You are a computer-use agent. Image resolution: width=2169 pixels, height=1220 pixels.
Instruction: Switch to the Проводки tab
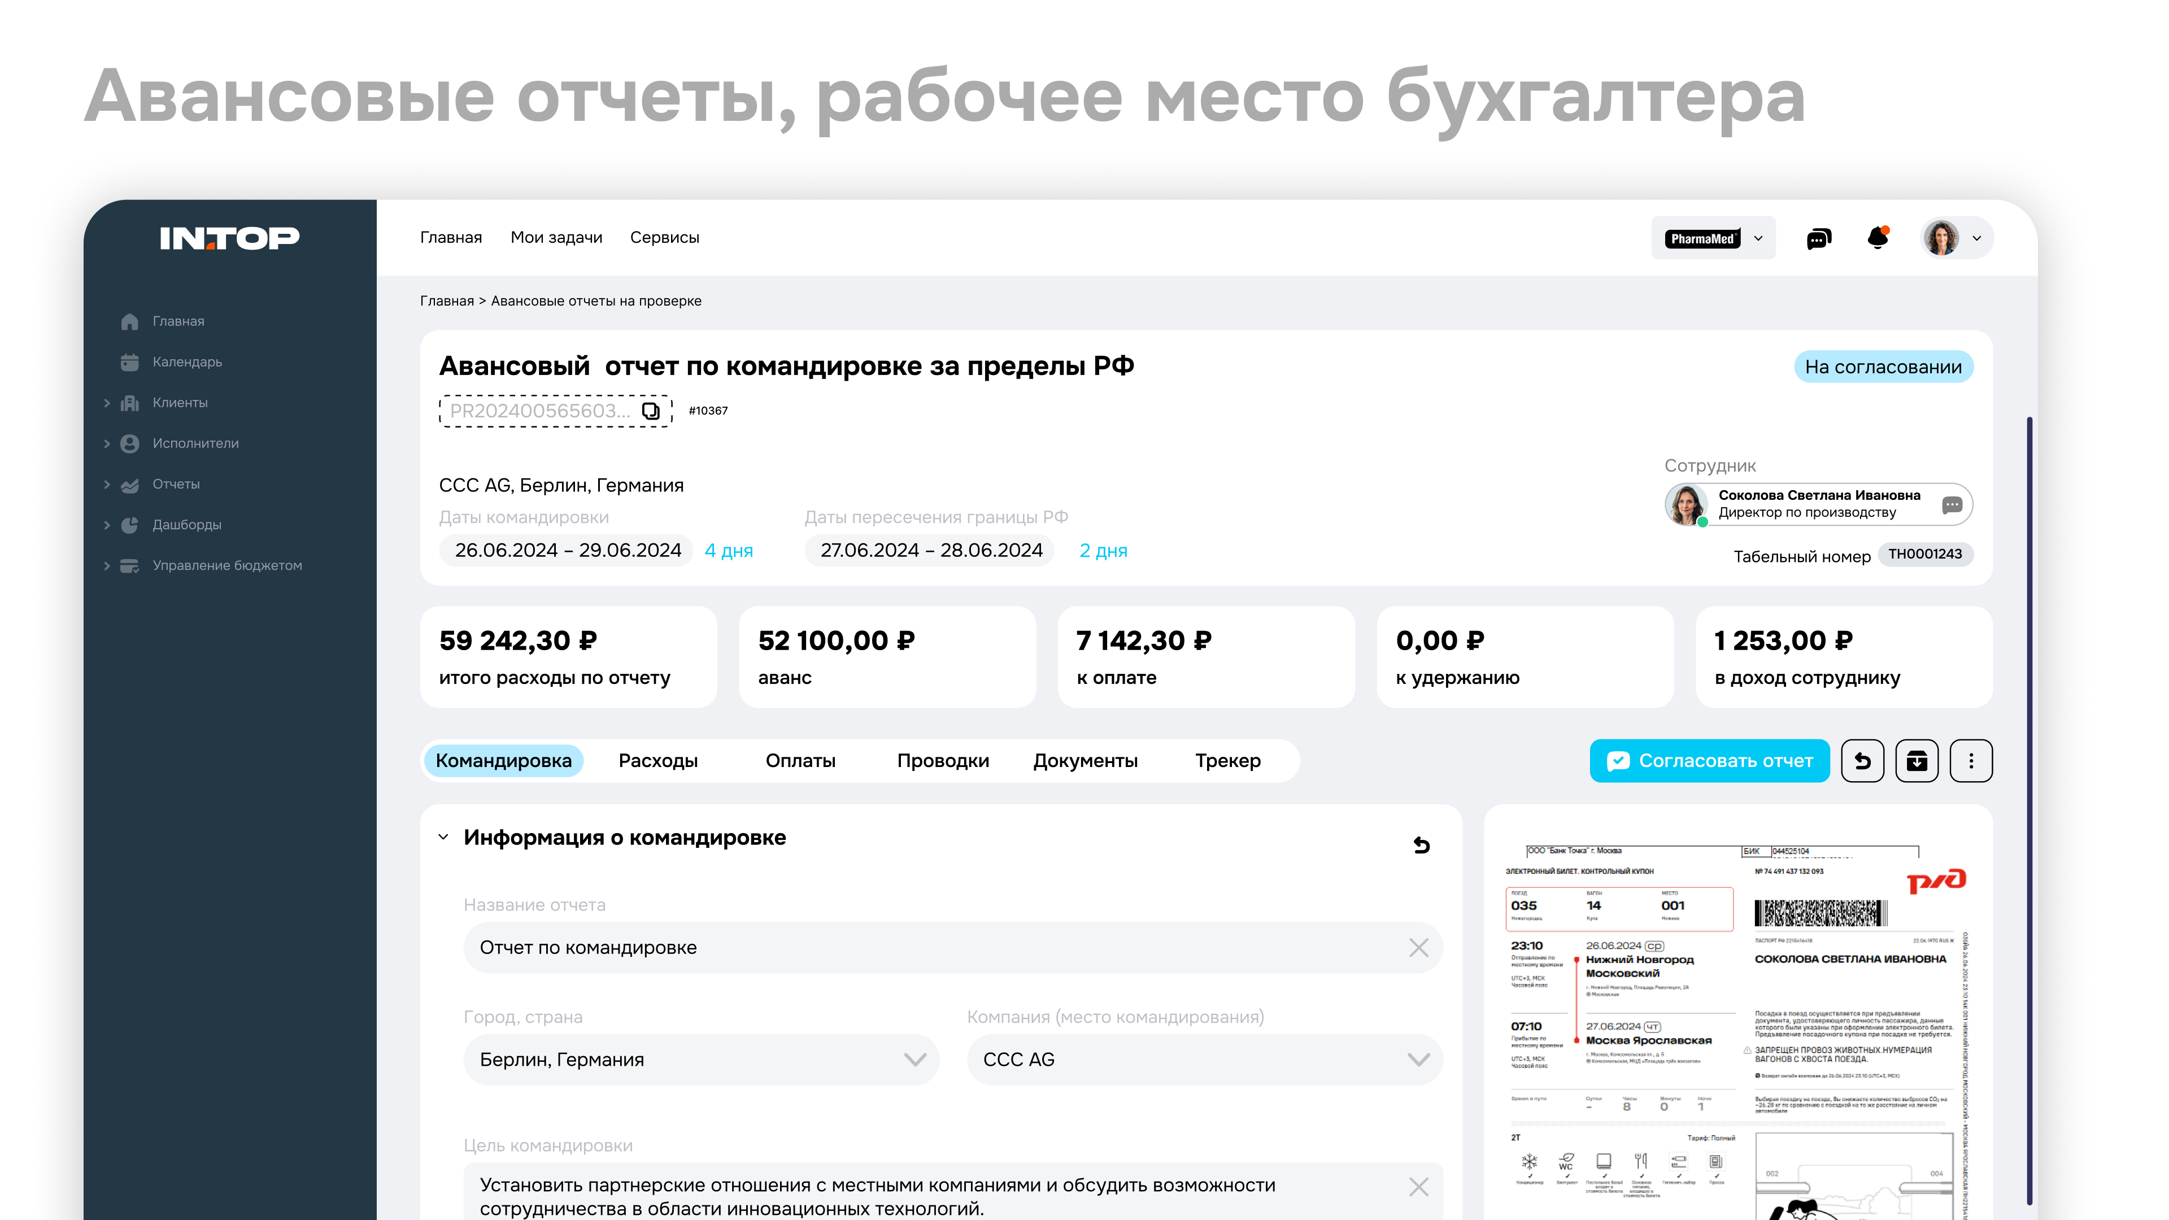coord(942,761)
